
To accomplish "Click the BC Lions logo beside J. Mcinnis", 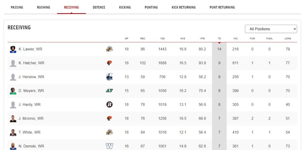I will point(109,118).
